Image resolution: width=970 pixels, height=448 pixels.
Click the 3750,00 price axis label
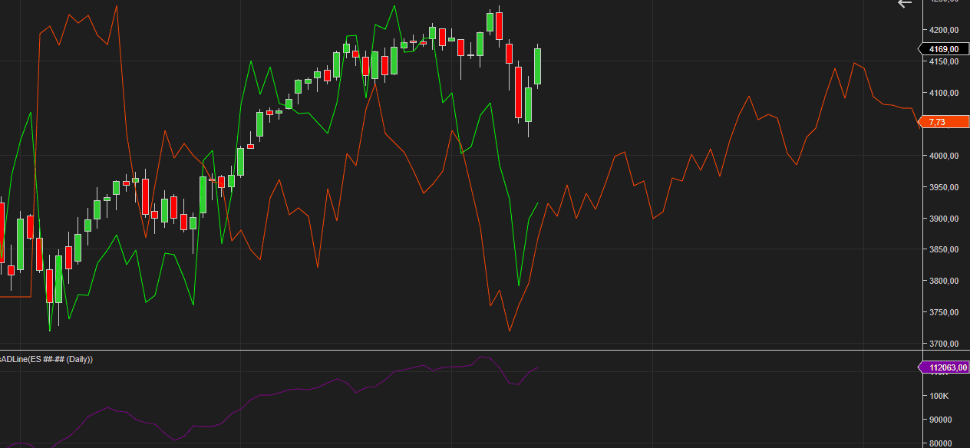pyautogui.click(x=944, y=312)
